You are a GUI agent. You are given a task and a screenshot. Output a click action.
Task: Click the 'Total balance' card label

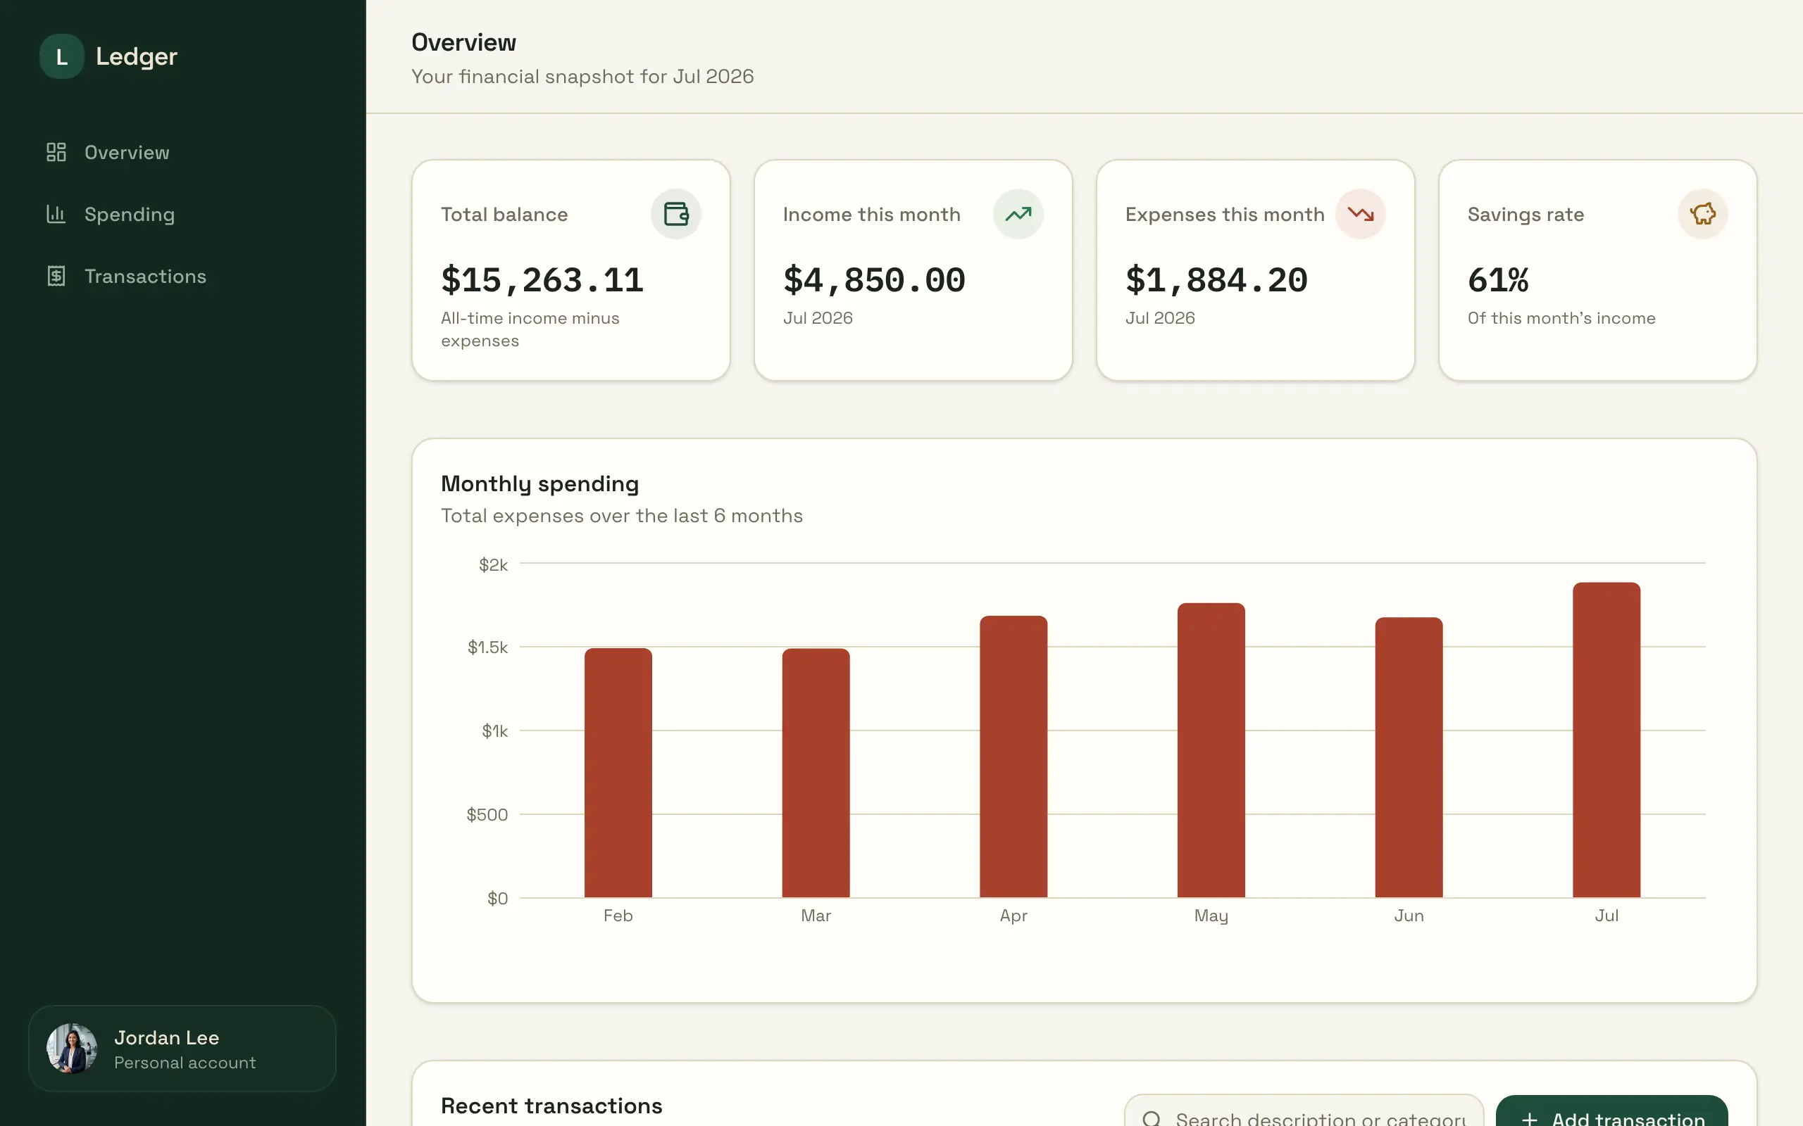pos(504,215)
